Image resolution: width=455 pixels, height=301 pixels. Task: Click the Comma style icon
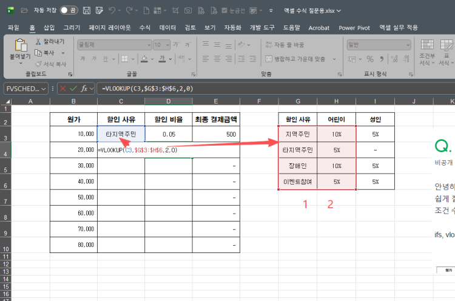[x=382, y=59]
